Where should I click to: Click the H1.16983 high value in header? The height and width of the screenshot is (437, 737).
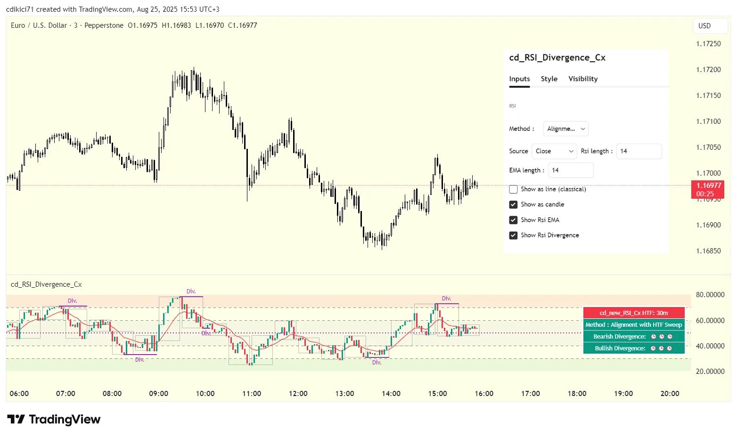click(176, 25)
